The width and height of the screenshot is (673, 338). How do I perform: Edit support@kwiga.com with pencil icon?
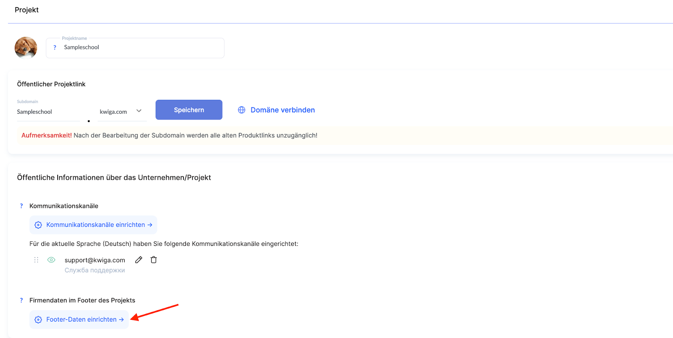tap(138, 260)
